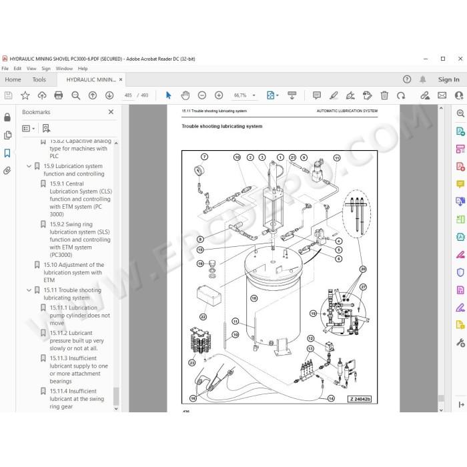Collapse the 15.11 Trouble shooting bookmark
Screen dimensions: 467x467
pos(29,290)
